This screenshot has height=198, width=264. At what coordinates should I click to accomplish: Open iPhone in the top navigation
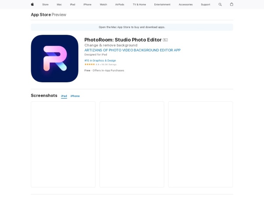pos(87,4)
